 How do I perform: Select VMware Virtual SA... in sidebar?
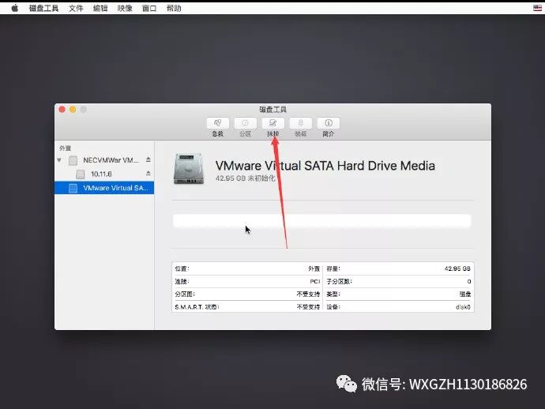point(104,188)
